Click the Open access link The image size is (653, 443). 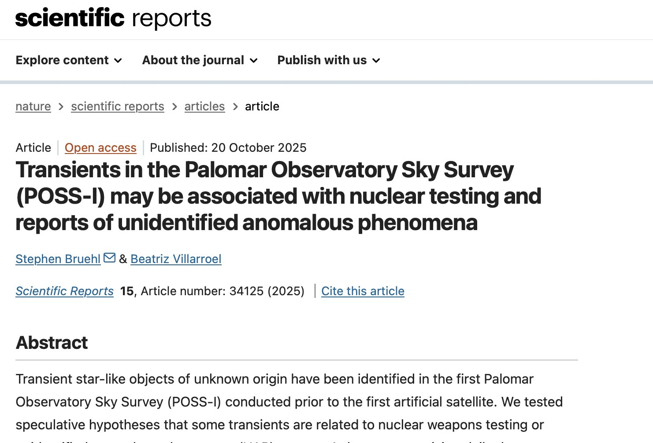coord(100,148)
